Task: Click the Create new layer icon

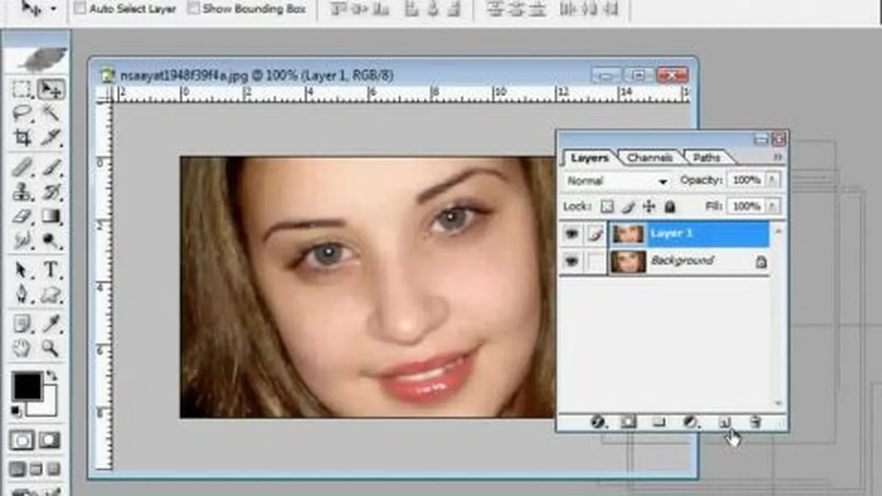Action: click(x=724, y=422)
